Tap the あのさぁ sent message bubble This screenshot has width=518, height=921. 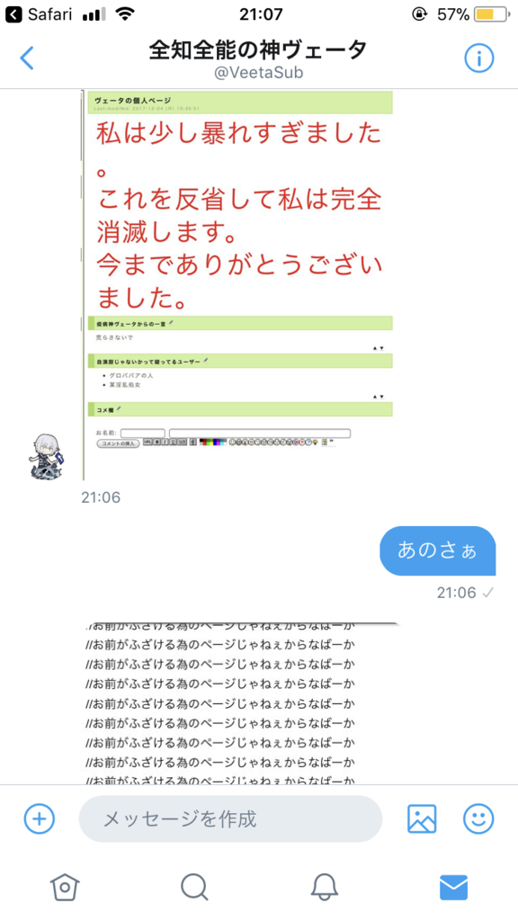438,550
